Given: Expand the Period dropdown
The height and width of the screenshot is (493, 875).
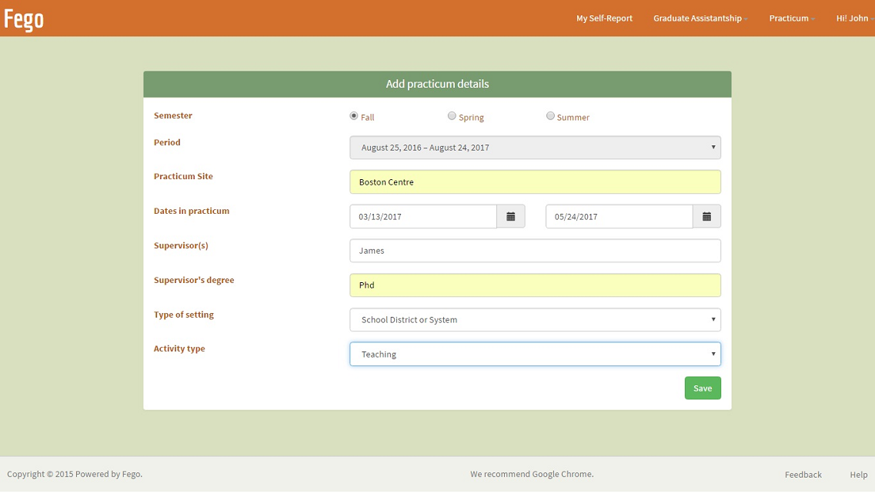Looking at the screenshot, I should tap(535, 148).
